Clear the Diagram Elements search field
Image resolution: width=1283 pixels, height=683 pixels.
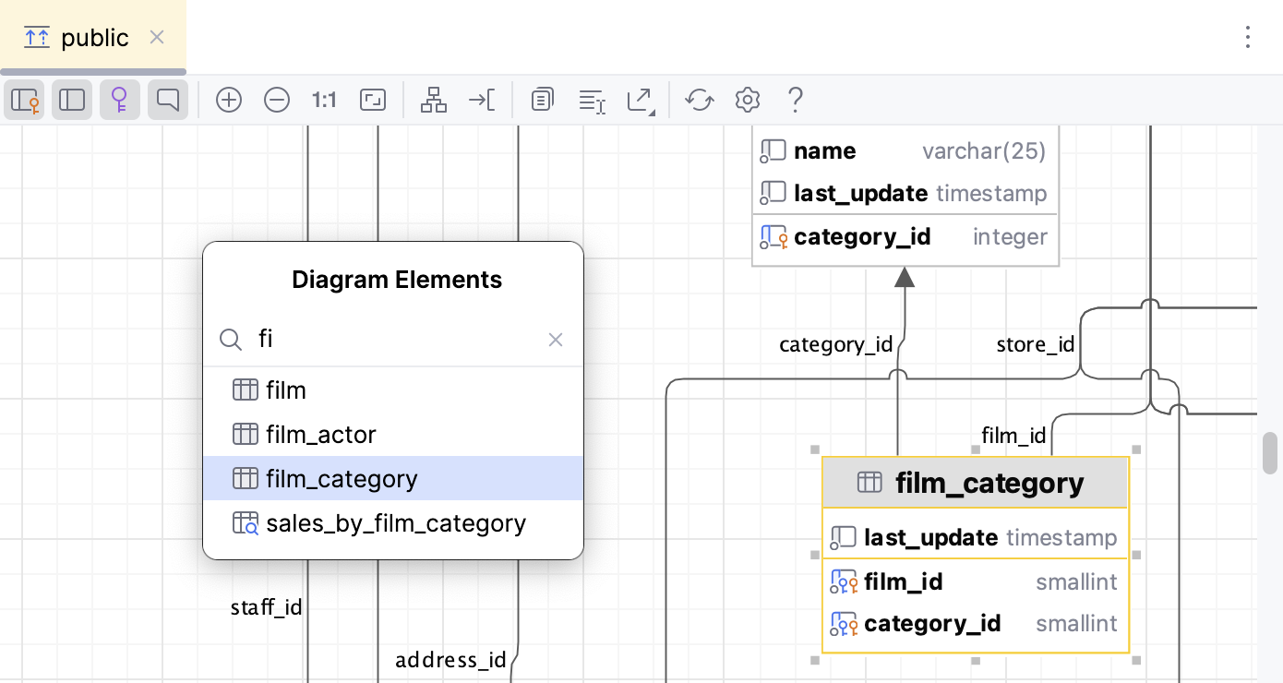tap(555, 340)
